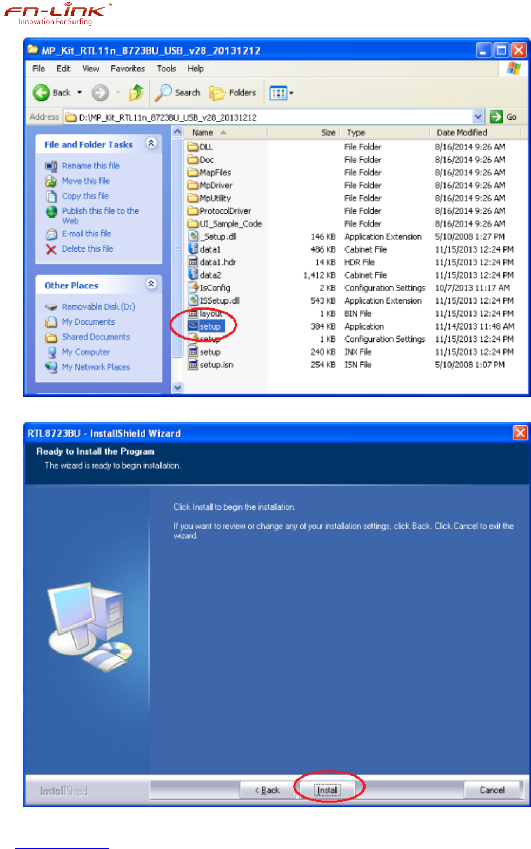Sort by the Size column header
The height and width of the screenshot is (849, 531).
point(303,133)
